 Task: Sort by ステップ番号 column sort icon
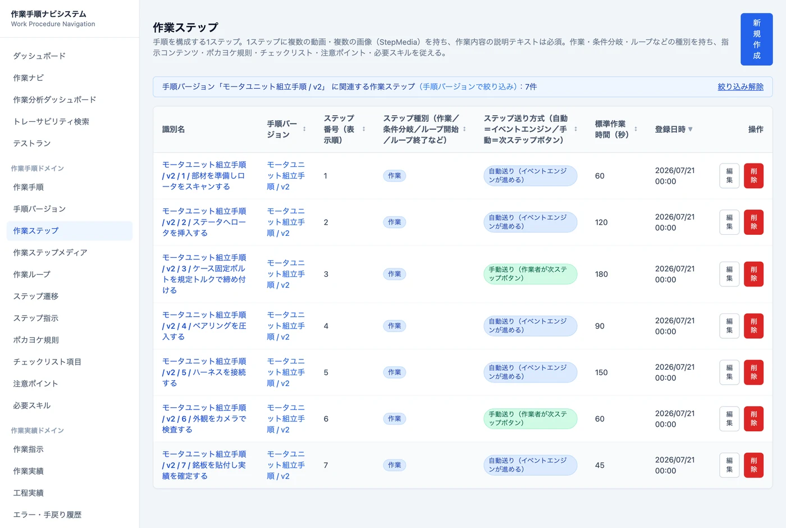(364, 129)
